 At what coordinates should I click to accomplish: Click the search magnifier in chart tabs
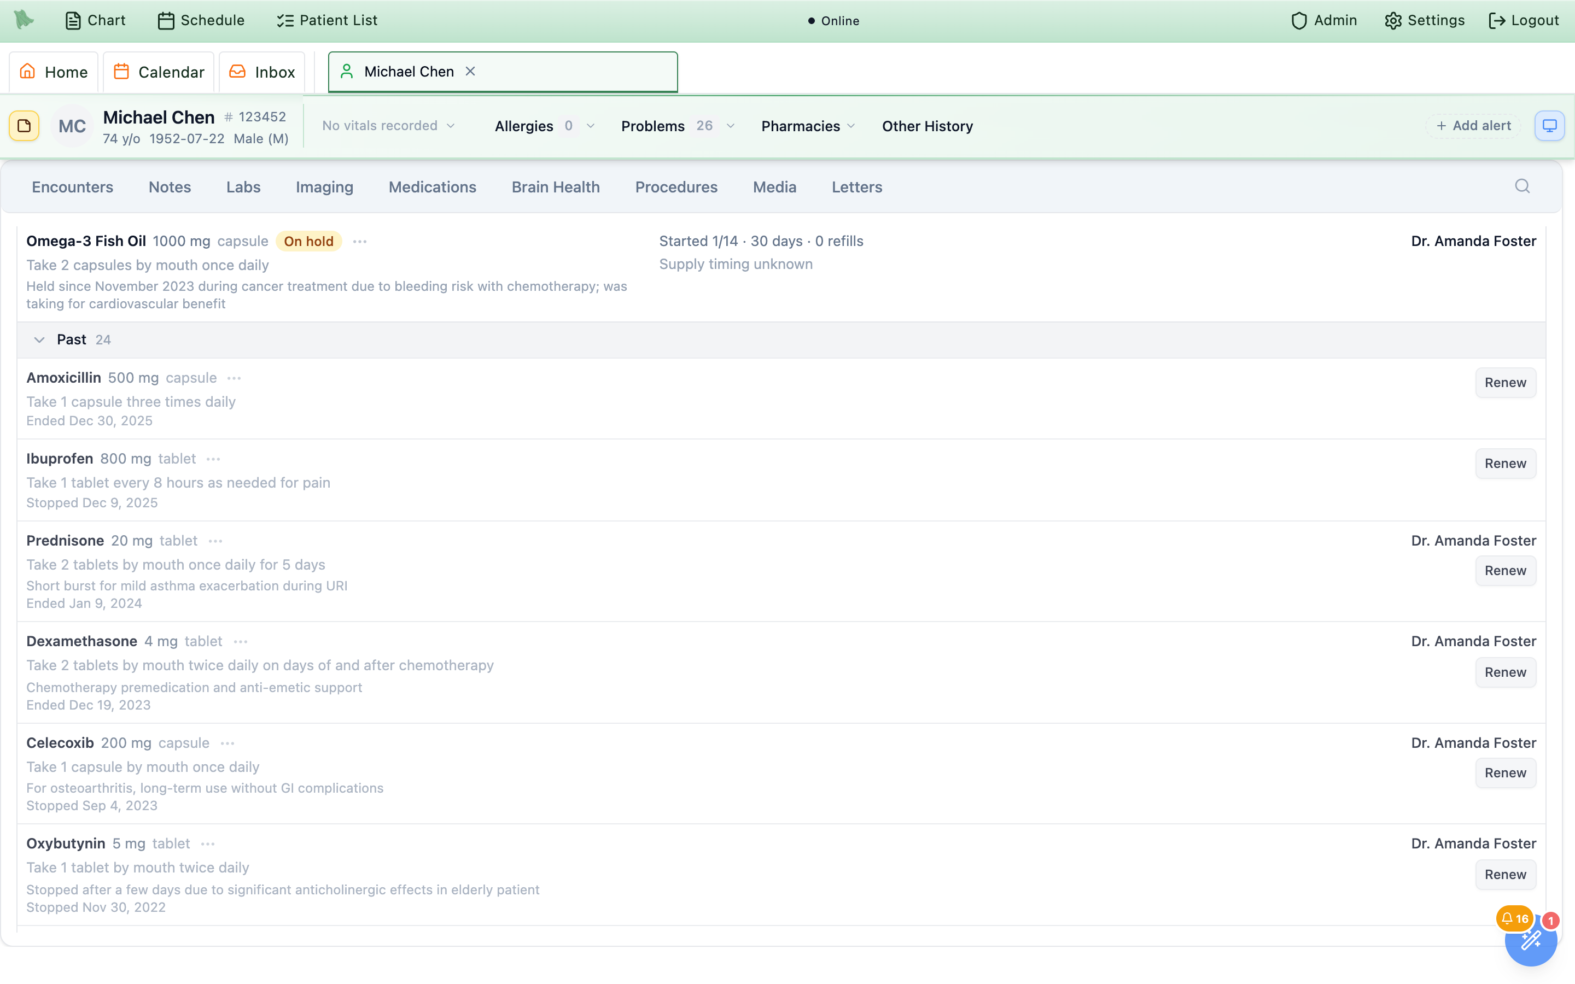point(1522,186)
